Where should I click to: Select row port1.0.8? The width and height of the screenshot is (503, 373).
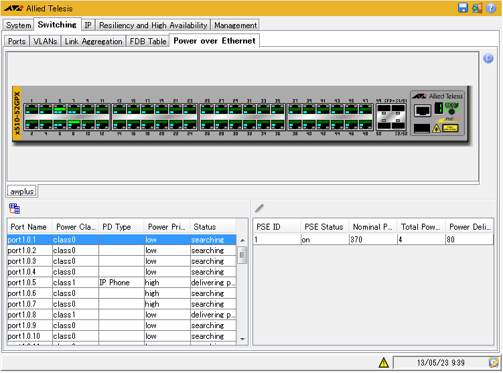pyautogui.click(x=122, y=315)
